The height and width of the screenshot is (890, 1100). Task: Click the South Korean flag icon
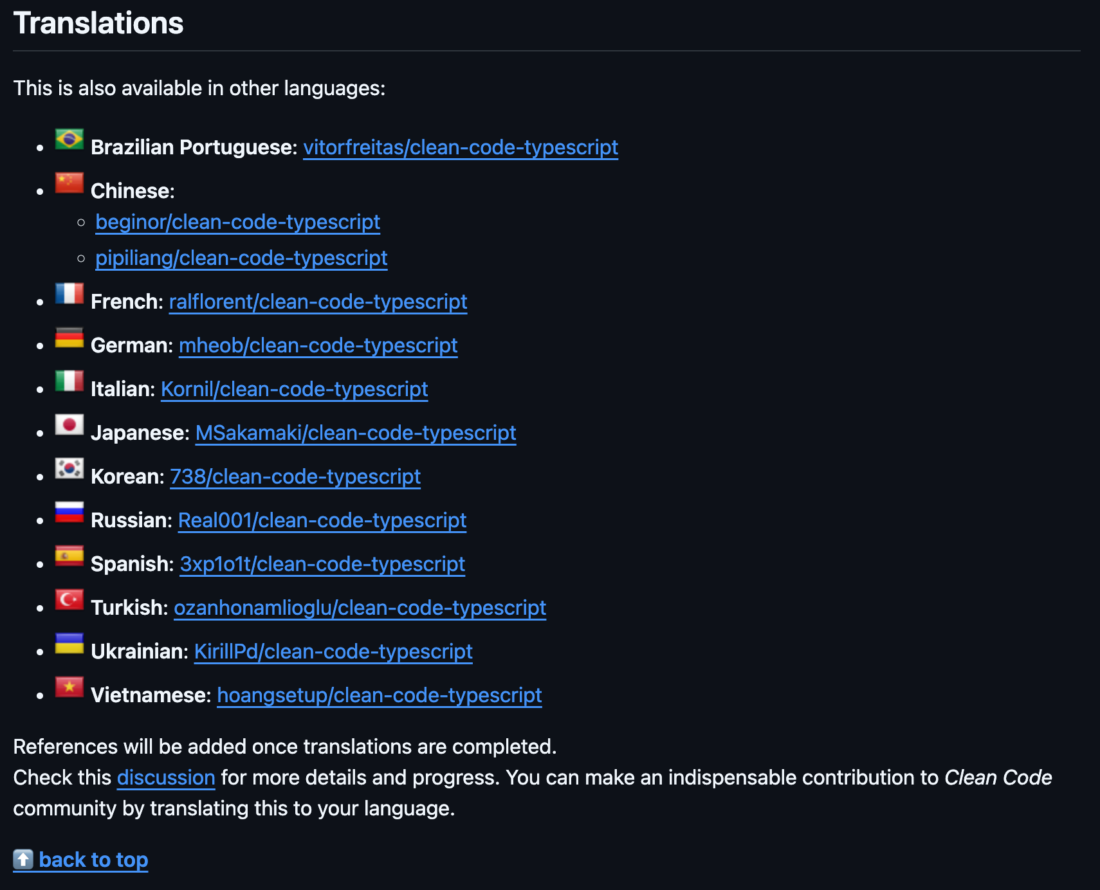[69, 468]
